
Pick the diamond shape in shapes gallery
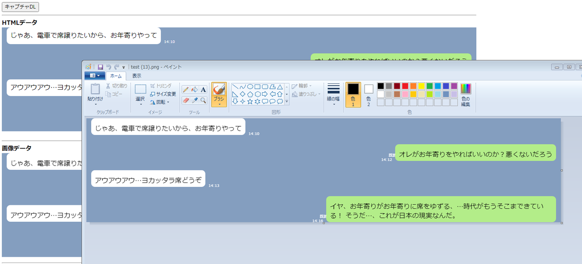tap(242, 94)
